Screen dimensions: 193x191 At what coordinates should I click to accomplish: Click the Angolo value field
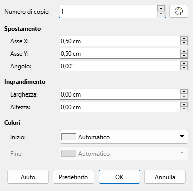[x=120, y=66]
